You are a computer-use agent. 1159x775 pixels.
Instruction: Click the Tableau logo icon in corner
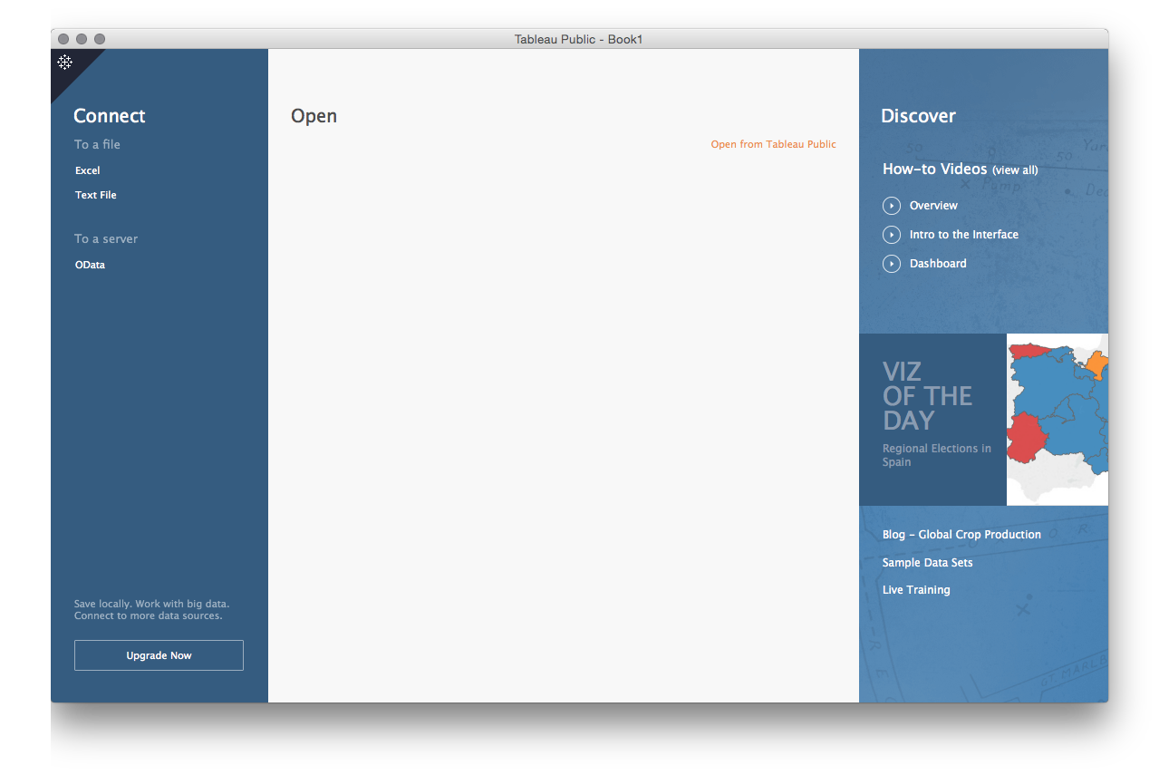[65, 63]
